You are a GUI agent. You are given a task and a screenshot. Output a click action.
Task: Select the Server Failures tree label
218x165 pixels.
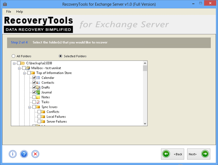pos(57,121)
